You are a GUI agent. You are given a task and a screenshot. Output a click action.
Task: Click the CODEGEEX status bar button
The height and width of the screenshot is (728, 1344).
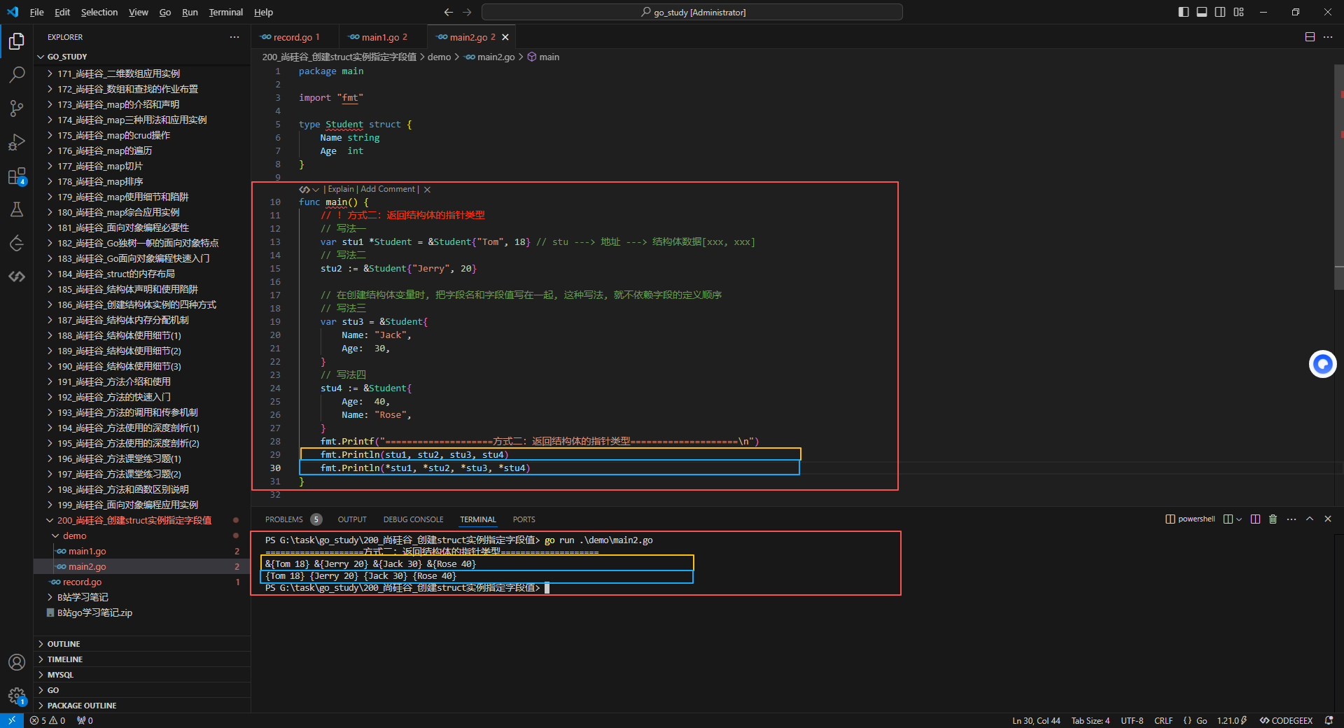tap(1286, 720)
